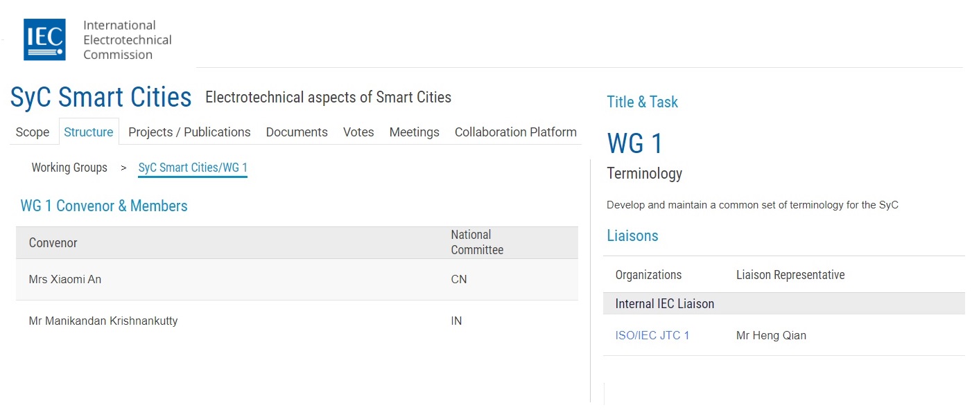The image size is (972, 412).
Task: Click SyC Smart Cities/WG 1 breadcrumb
Action: point(193,168)
